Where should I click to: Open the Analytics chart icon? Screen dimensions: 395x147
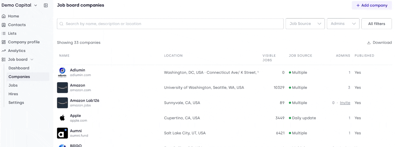tap(4, 51)
